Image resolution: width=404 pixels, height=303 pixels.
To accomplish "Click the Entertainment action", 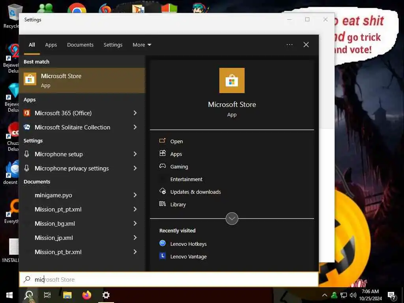I will coord(186,180).
